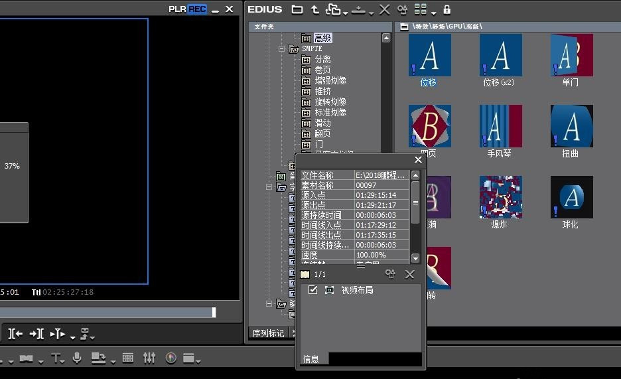621x379 pixels.
Task: Click the delete X icon in effects toolbar
Action: [x=384, y=9]
